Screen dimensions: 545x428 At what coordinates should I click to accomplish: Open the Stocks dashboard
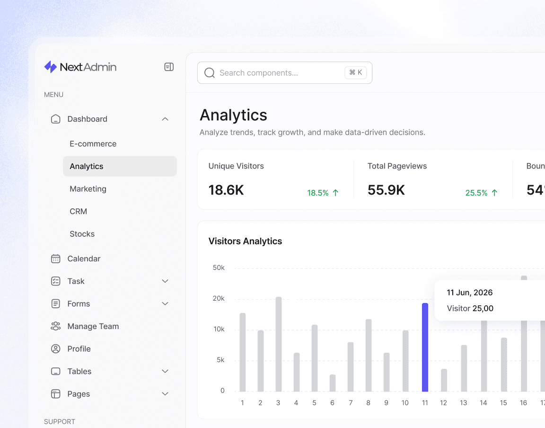click(82, 234)
